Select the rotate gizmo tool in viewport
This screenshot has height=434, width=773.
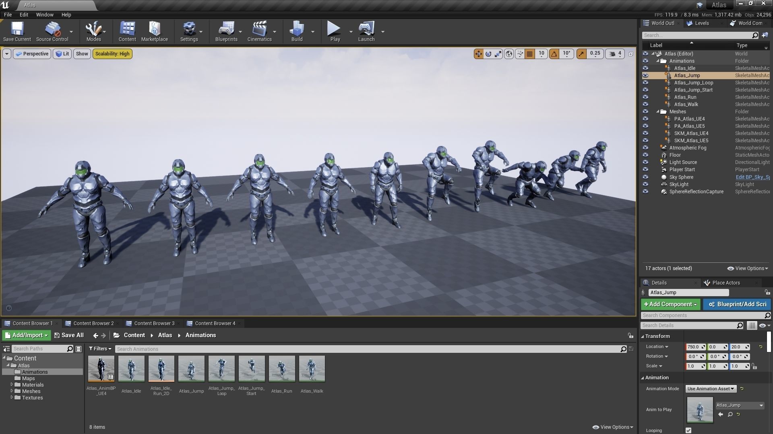488,54
